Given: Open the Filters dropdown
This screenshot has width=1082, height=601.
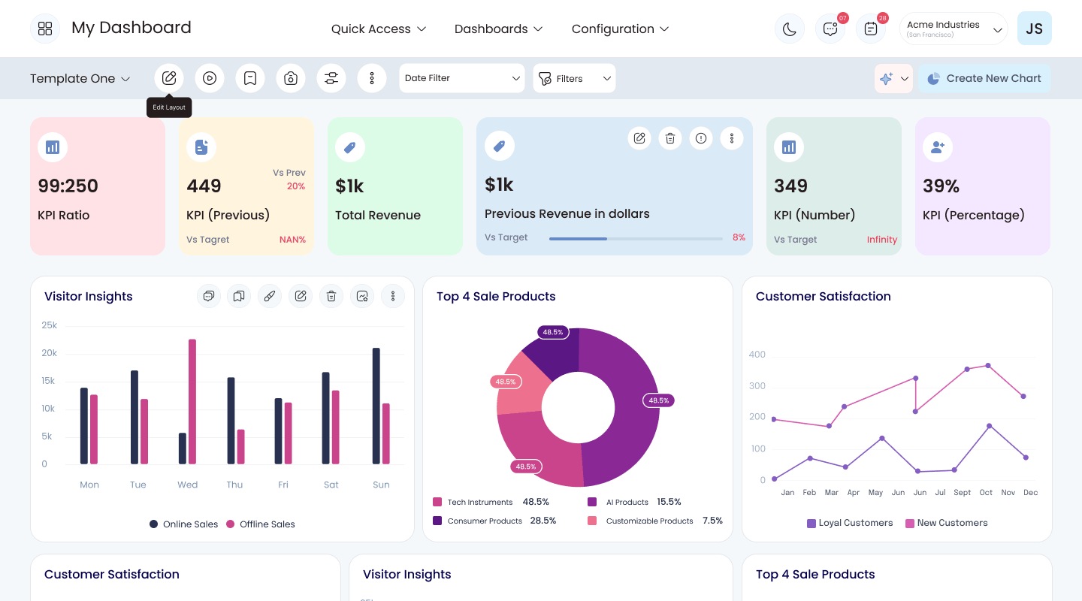Looking at the screenshot, I should 575,78.
